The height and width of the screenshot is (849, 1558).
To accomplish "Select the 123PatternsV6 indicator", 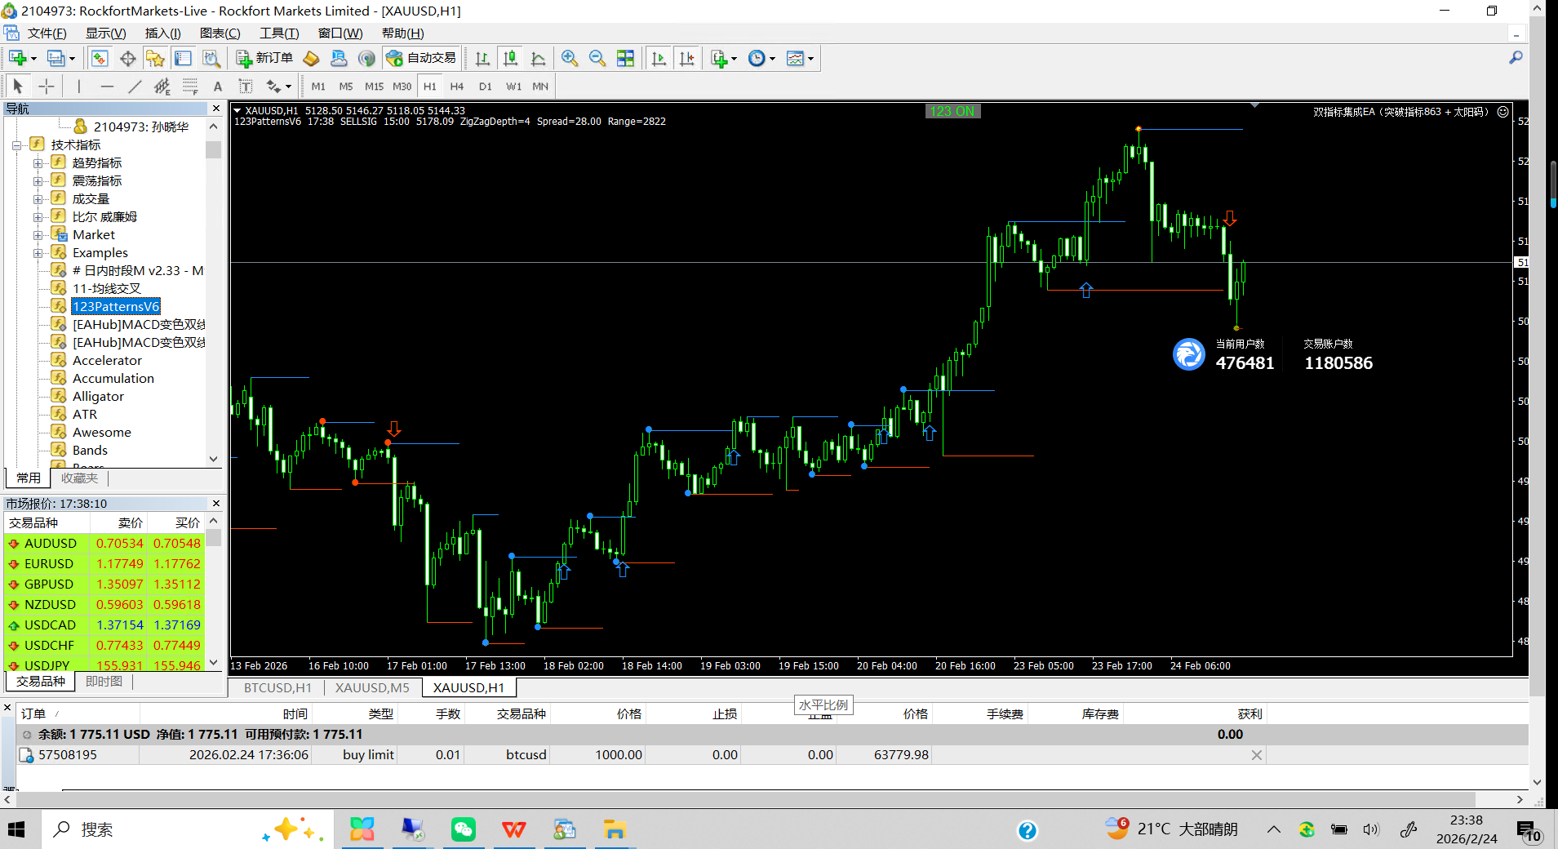I will click(x=116, y=307).
